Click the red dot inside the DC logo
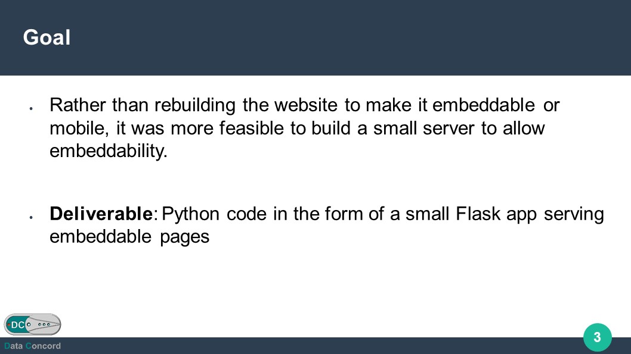The image size is (631, 354). (x=9, y=324)
